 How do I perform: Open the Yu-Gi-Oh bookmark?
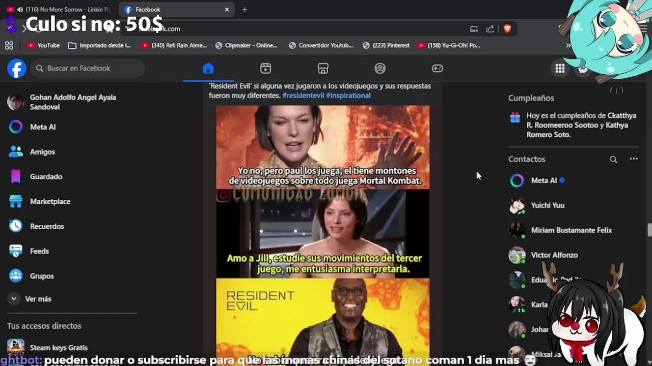point(449,45)
